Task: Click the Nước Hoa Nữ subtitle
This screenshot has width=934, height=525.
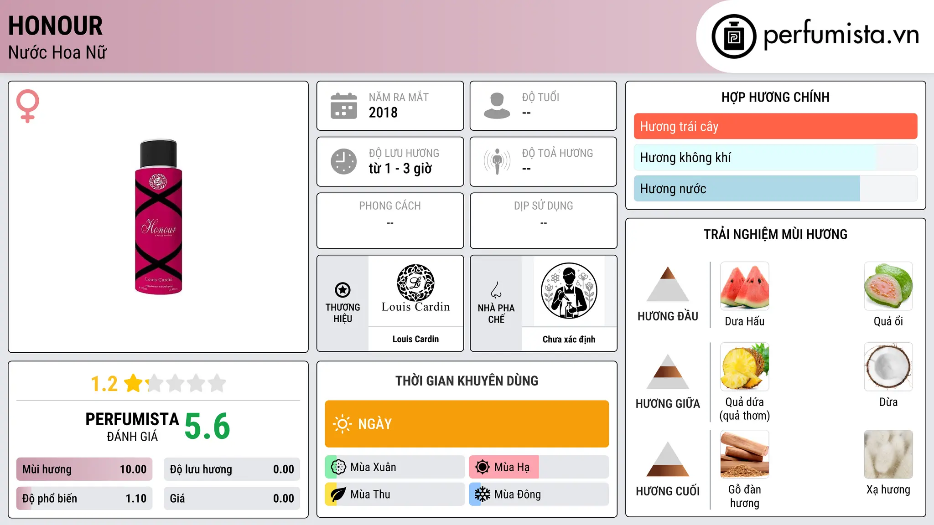Action: 57,52
